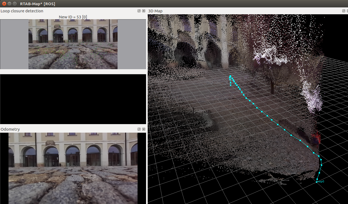The image size is (348, 204).
Task: Minimize the RTAB-Map window
Action: click(x=10, y=4)
